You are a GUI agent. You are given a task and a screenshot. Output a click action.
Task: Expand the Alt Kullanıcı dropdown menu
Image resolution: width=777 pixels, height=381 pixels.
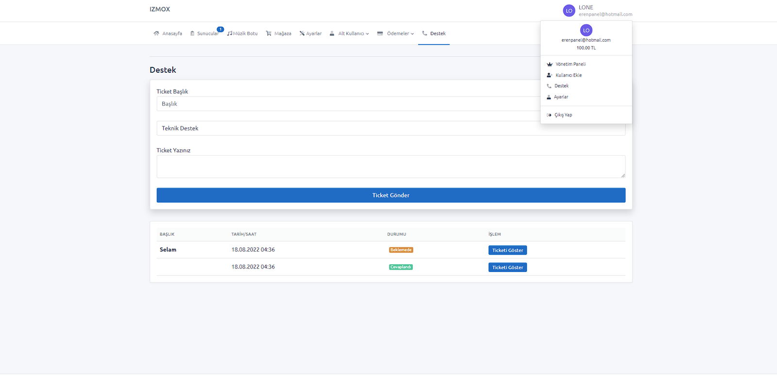(353, 33)
